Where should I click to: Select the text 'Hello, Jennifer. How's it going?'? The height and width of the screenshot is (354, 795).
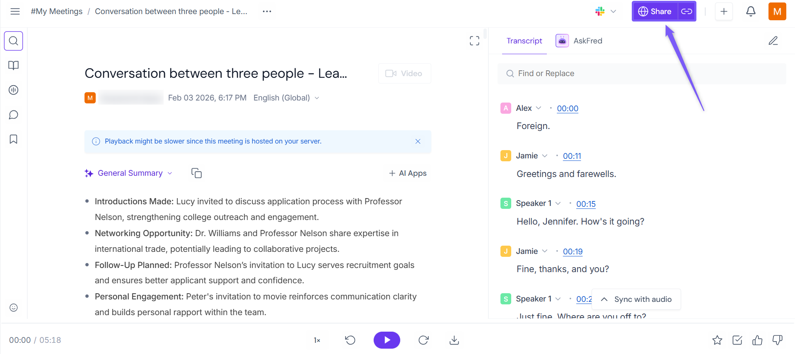(x=580, y=221)
